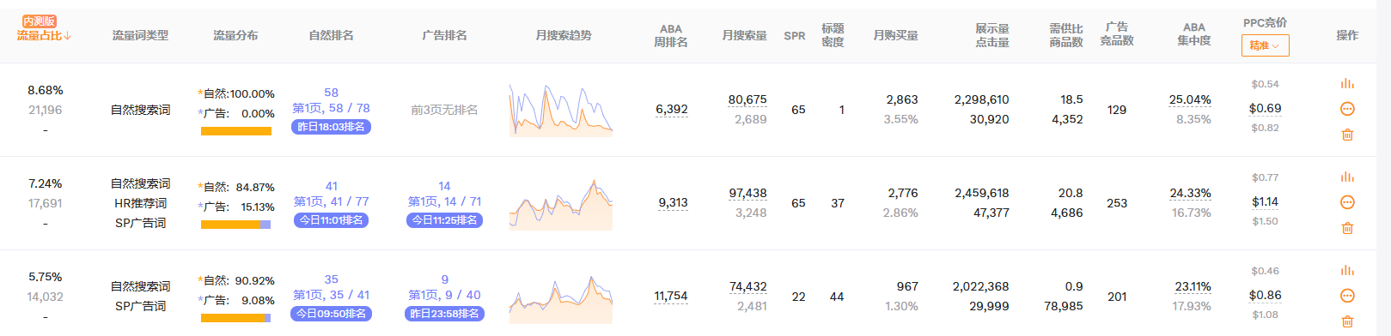
Task: Delete the 7.24% row with trash icon
Action: tap(1347, 228)
